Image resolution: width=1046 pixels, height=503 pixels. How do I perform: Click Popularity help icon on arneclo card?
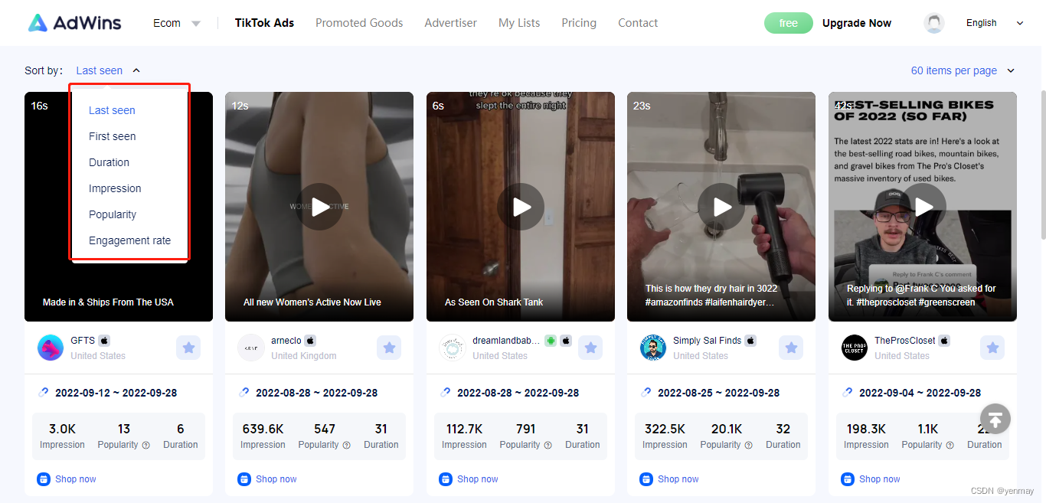(x=346, y=445)
